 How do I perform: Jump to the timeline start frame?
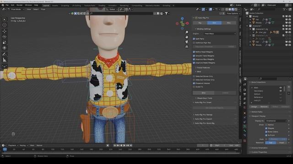[x=115, y=145]
